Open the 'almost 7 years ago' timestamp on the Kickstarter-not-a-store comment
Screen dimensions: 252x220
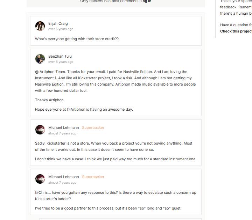click(x=62, y=133)
